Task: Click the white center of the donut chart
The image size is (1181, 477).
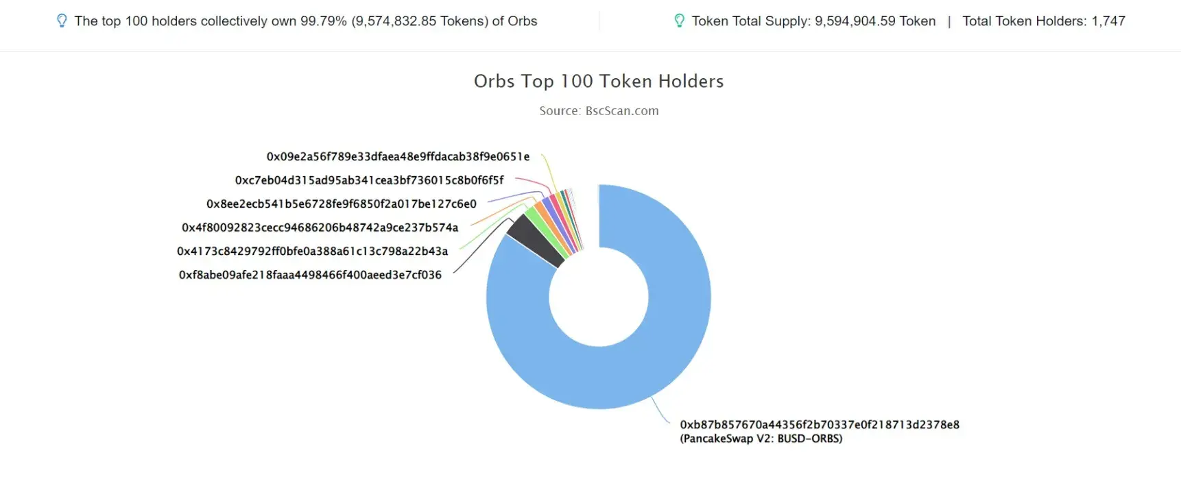Action: (599, 297)
